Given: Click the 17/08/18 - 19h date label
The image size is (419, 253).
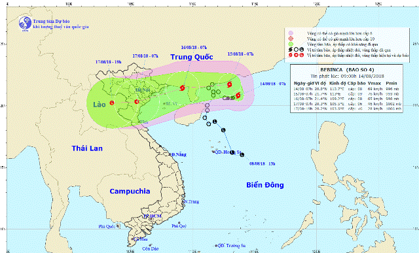Looking at the screenshot, I should tap(108, 62).
